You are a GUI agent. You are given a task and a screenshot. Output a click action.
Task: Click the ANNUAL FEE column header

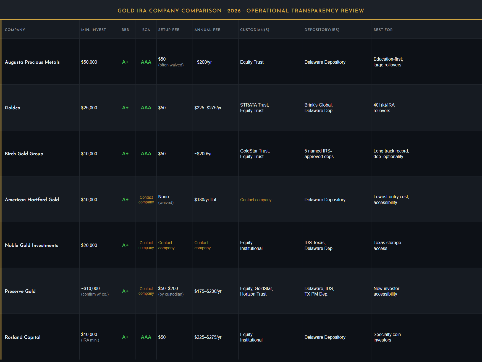tap(207, 30)
